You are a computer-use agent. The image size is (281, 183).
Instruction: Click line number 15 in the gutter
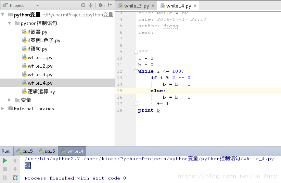[x=119, y=91]
